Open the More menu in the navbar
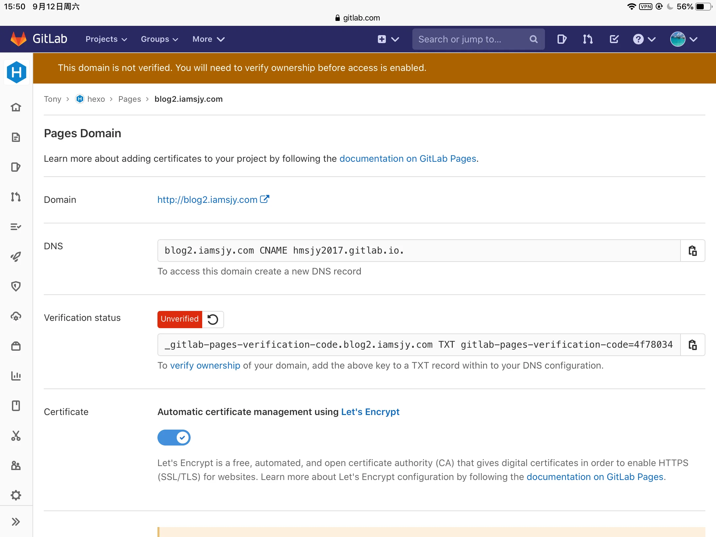Screen dimensions: 716x537 coord(209,39)
